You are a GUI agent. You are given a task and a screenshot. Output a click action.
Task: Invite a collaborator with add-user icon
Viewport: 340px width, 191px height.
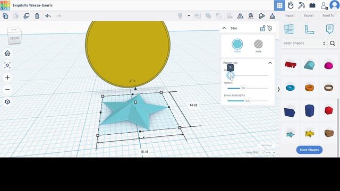pos(324,6)
